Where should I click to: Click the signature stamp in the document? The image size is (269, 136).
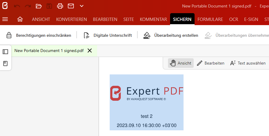[146, 102]
